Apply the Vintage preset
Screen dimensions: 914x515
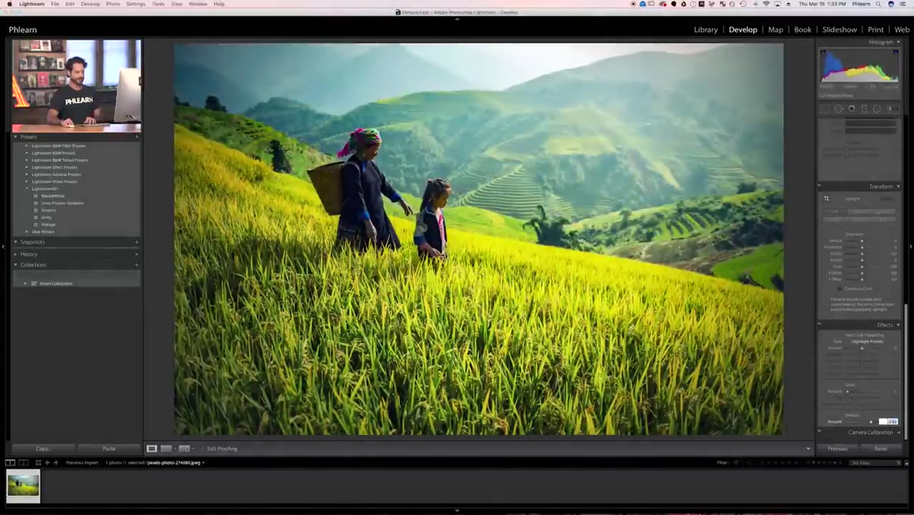47,225
